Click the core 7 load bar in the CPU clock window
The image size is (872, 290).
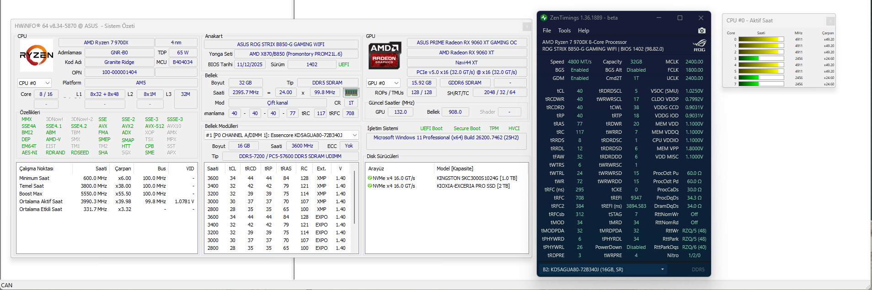coord(761,84)
